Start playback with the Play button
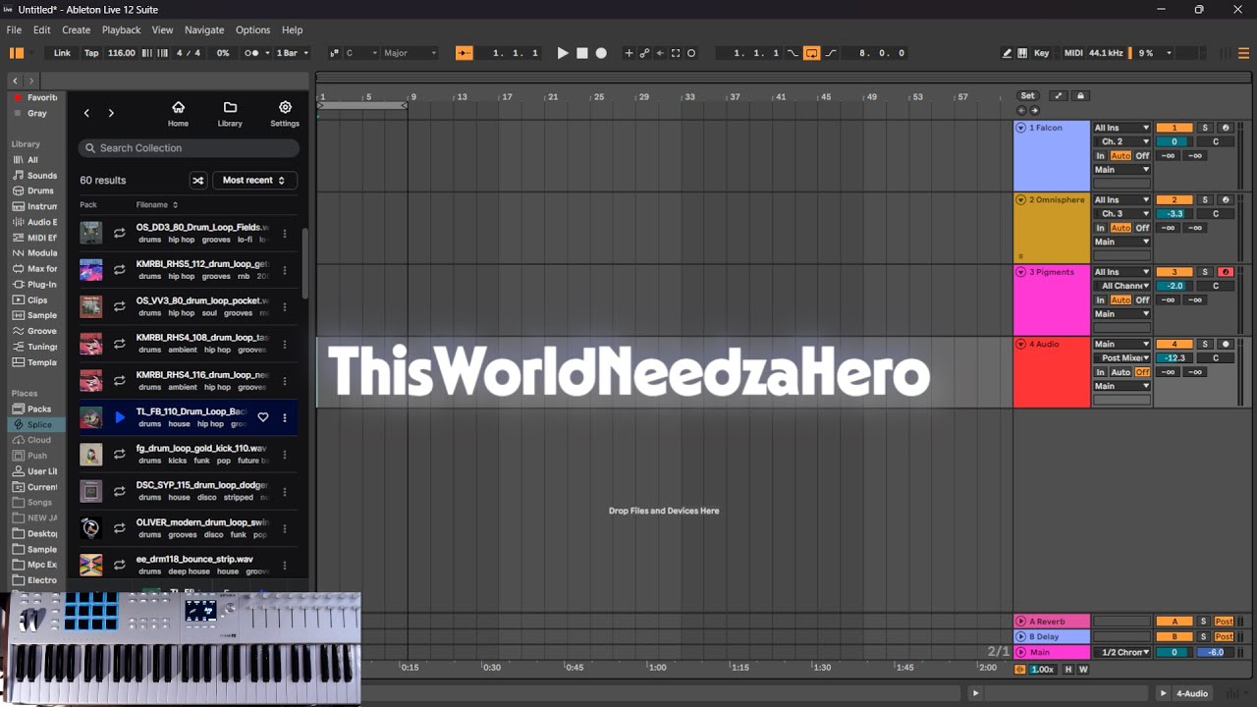Screen dimensions: 1257x707 563,53
